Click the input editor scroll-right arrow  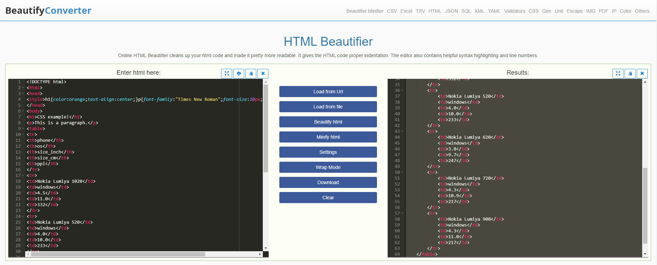coord(260,254)
